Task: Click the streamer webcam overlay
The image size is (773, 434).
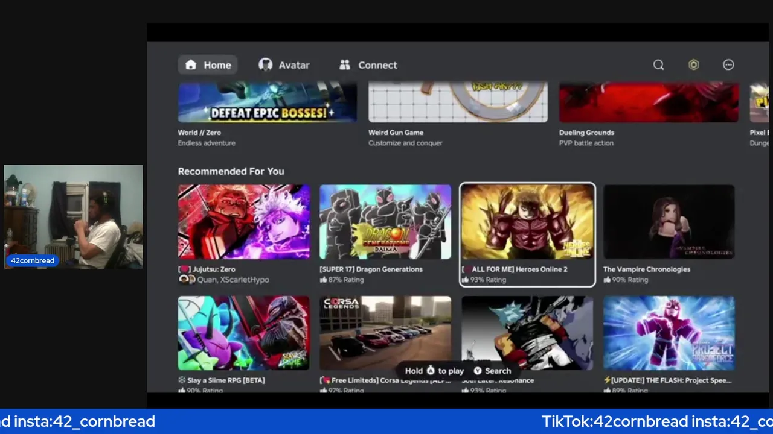Action: tap(74, 216)
